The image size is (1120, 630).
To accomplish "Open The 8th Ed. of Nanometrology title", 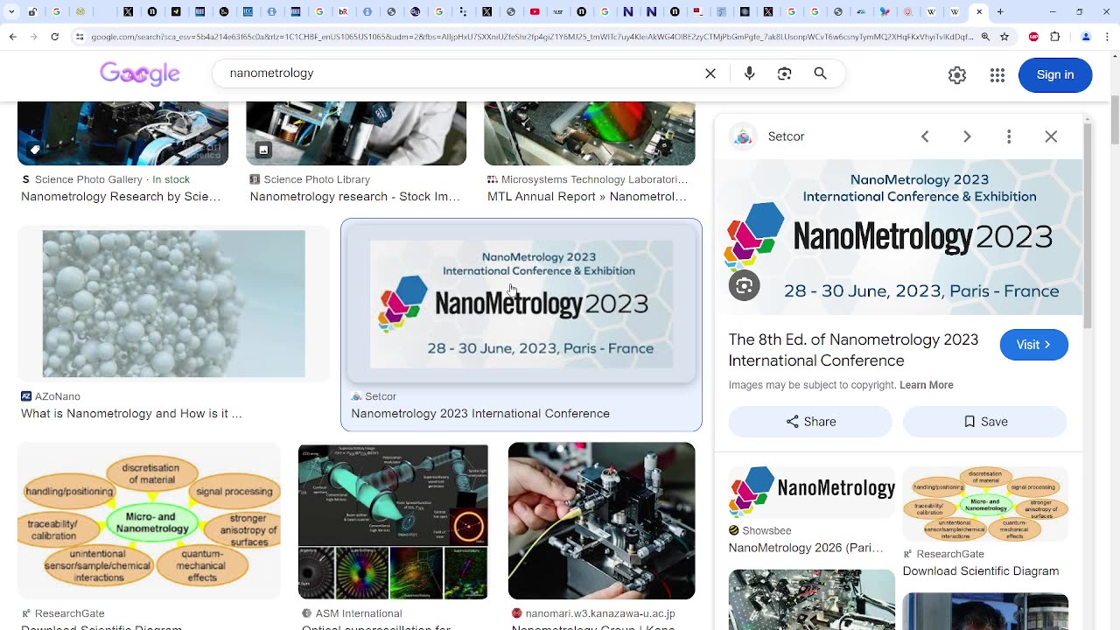I will coord(853,350).
